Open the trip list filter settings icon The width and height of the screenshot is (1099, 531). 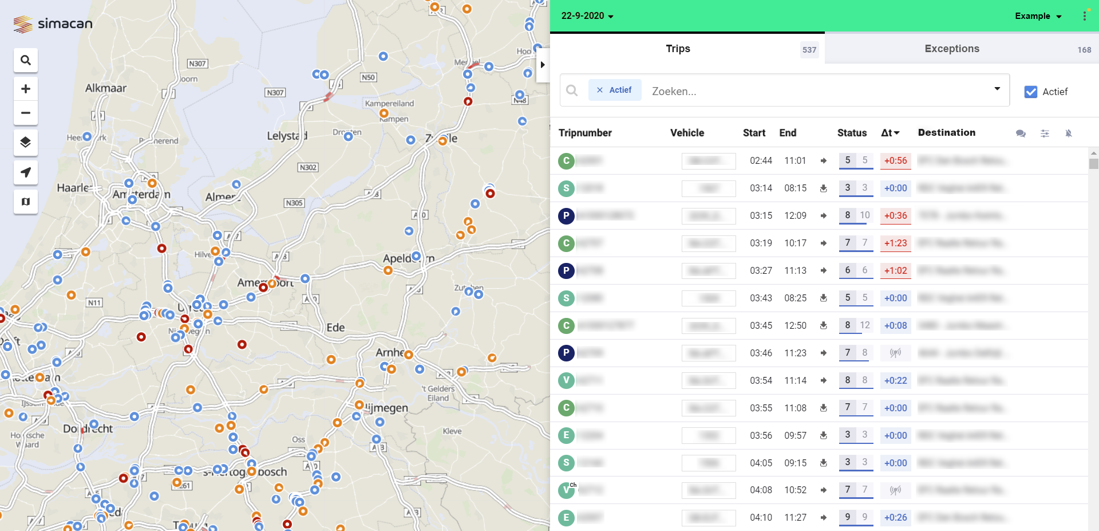1045,133
